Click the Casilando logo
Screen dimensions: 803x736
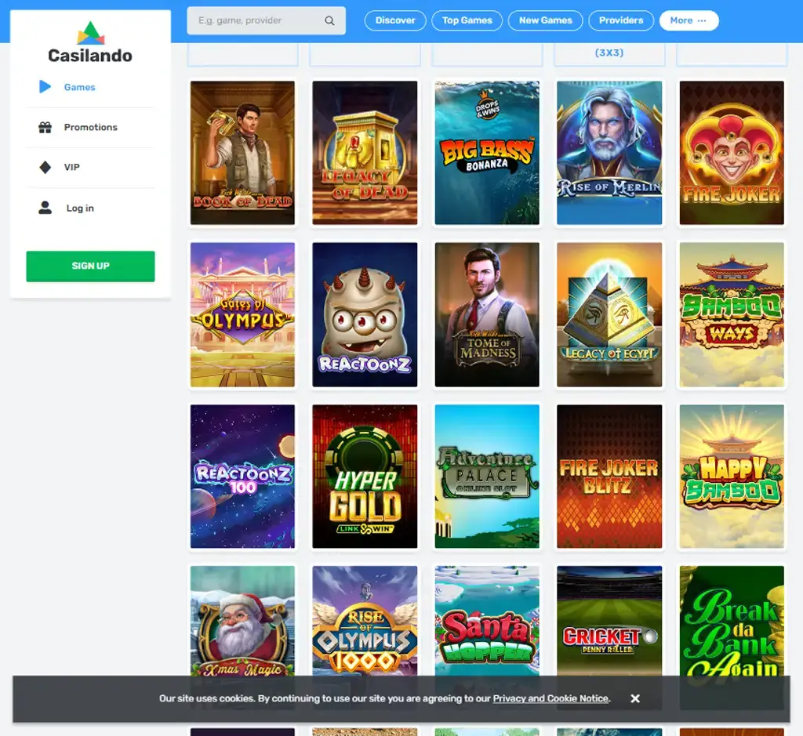point(90,42)
